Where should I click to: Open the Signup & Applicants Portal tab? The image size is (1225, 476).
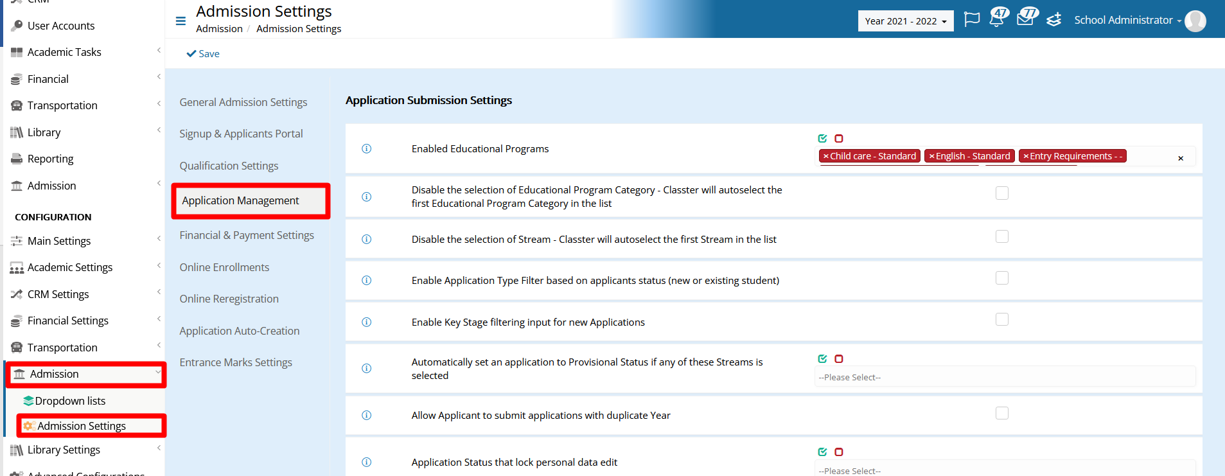click(242, 134)
